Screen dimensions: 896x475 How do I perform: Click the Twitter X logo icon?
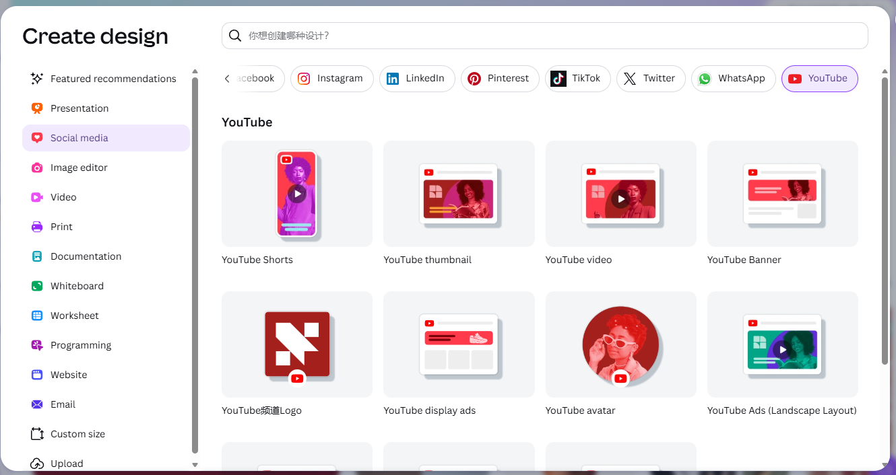pyautogui.click(x=630, y=79)
